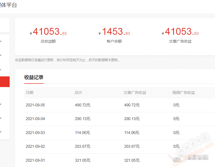Click article ad revenue 321.05元 for 2021-09-01
Screen dimensions: 215x167
pos(132,160)
